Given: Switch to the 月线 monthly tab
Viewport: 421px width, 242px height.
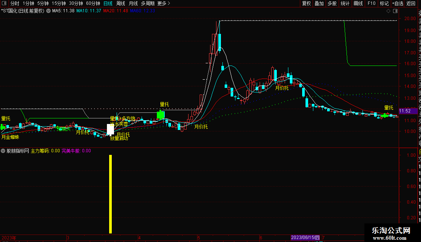Looking at the screenshot, I should pyautogui.click(x=133, y=3).
